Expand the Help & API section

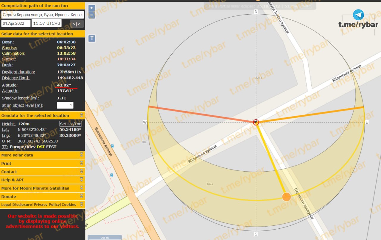pos(81,180)
